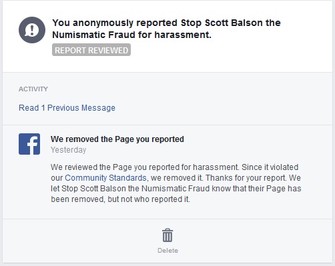The height and width of the screenshot is (266, 335).
Task: Click 'we removed it.' after Community Standards
Action: (x=177, y=178)
